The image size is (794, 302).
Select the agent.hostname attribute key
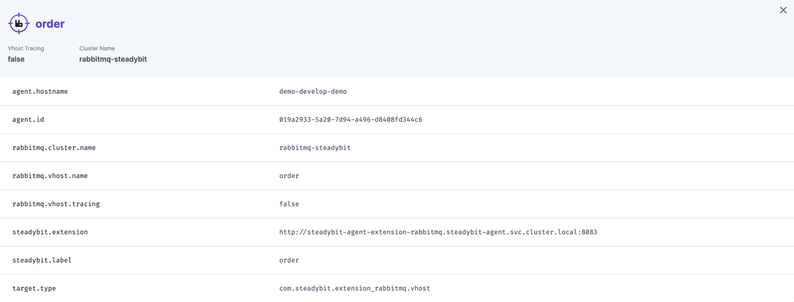coord(40,92)
